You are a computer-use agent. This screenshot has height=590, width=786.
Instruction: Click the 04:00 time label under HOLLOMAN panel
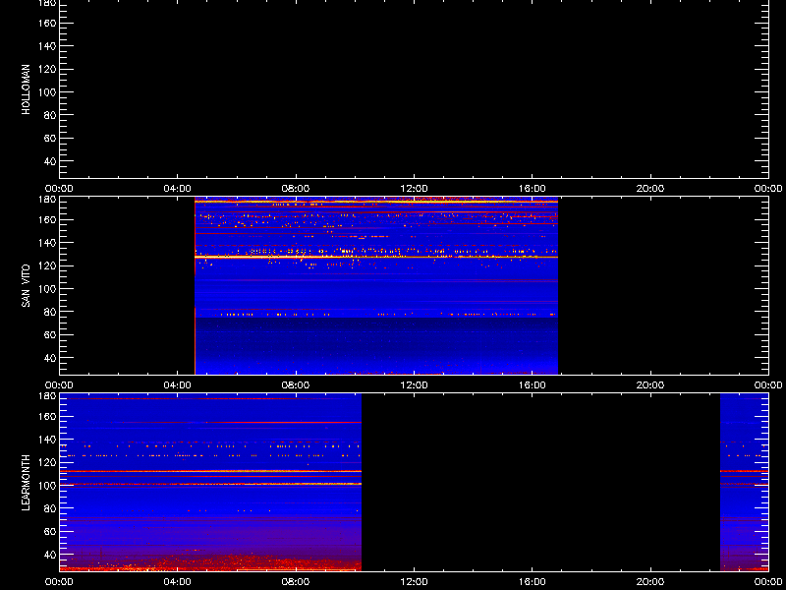pyautogui.click(x=178, y=189)
